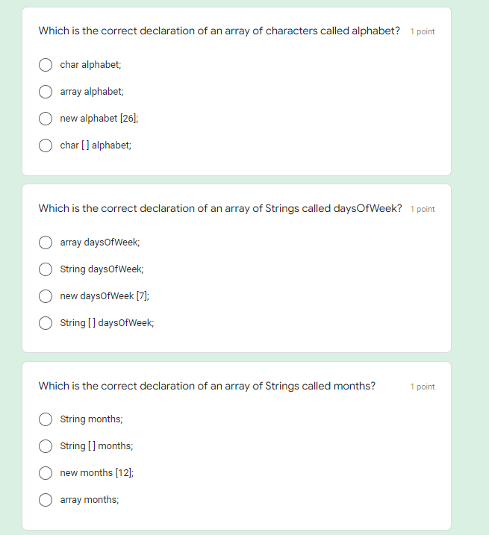Screen dimensions: 489x535
Task: Click '1 point' label on alphabet question
Action: pyautogui.click(x=423, y=32)
